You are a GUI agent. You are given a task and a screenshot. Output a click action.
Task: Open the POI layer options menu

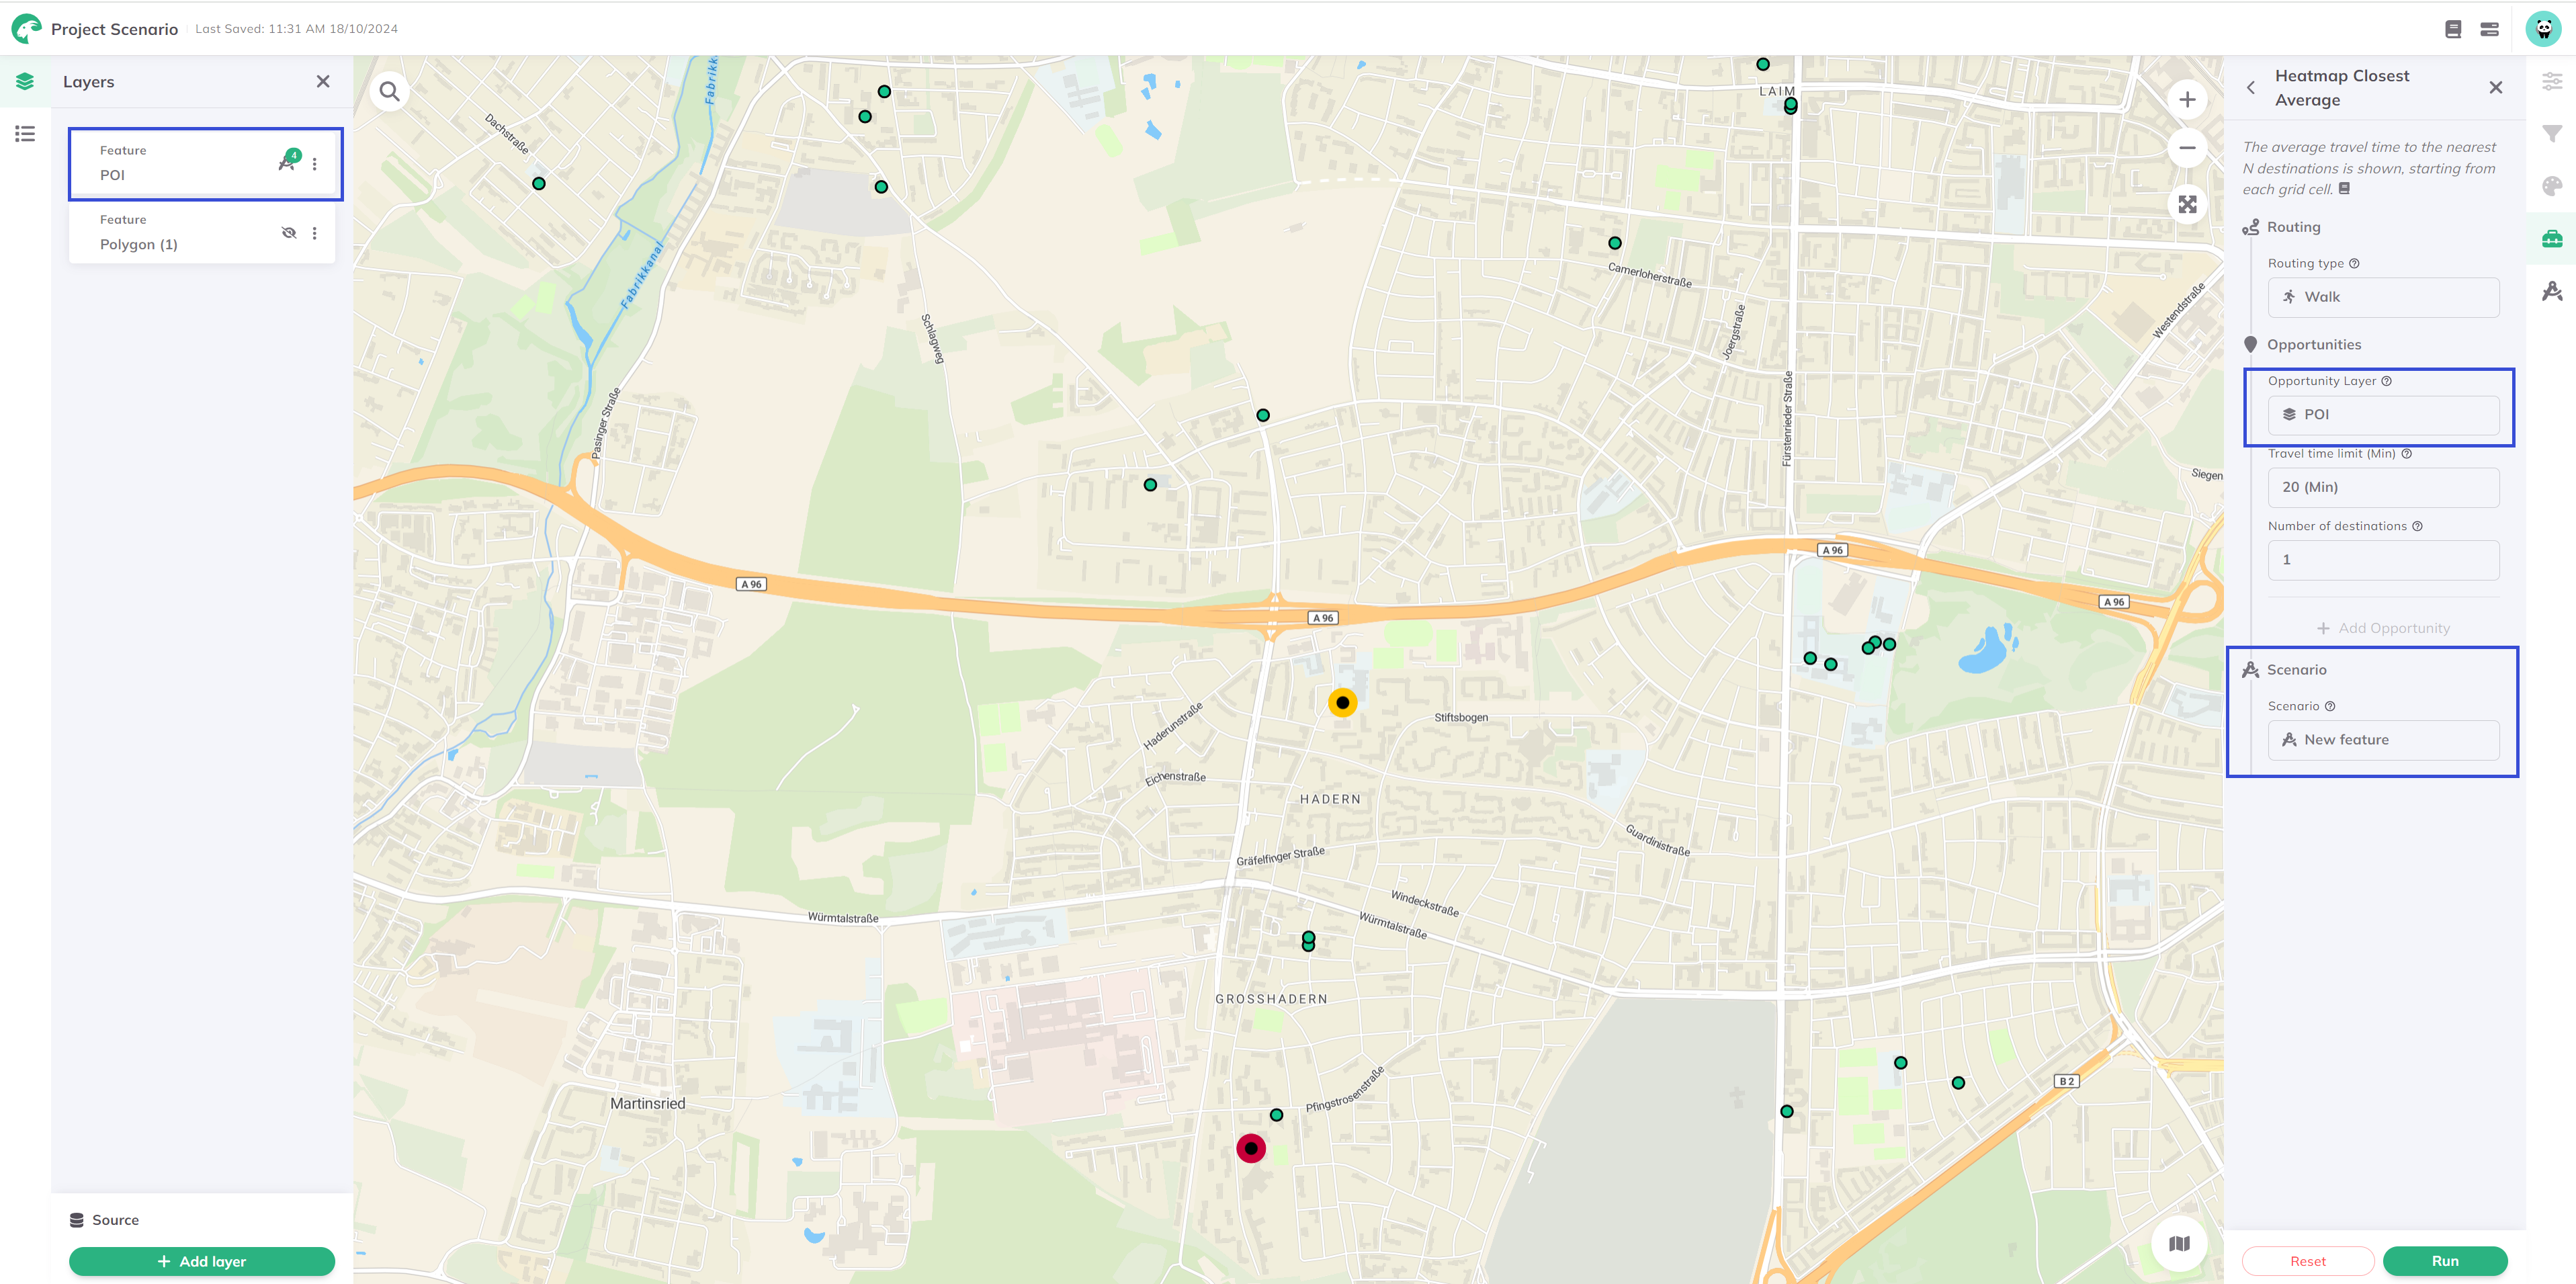(315, 163)
